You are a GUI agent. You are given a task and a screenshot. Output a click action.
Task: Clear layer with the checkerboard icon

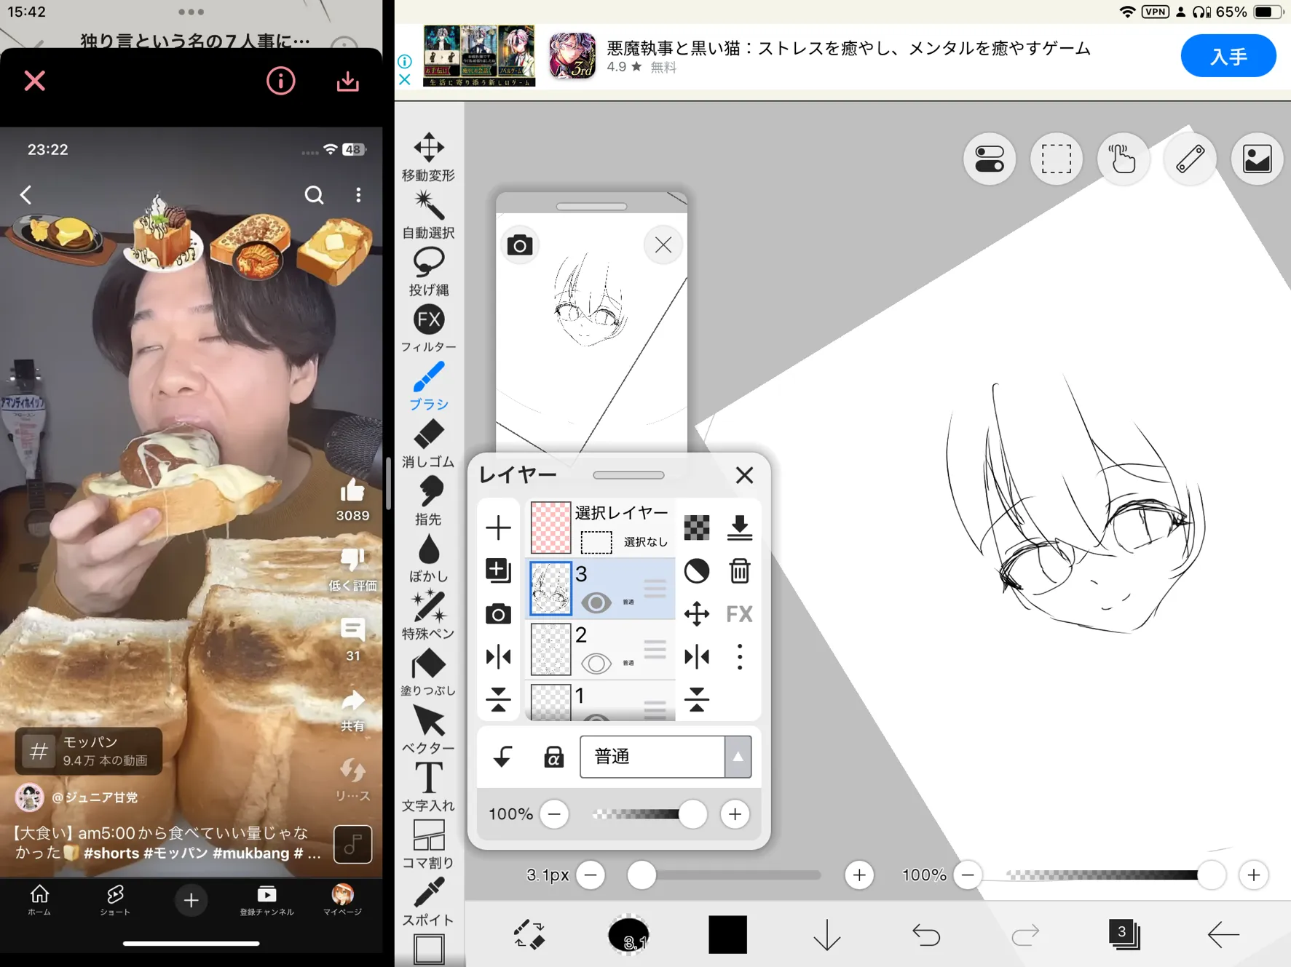point(697,528)
